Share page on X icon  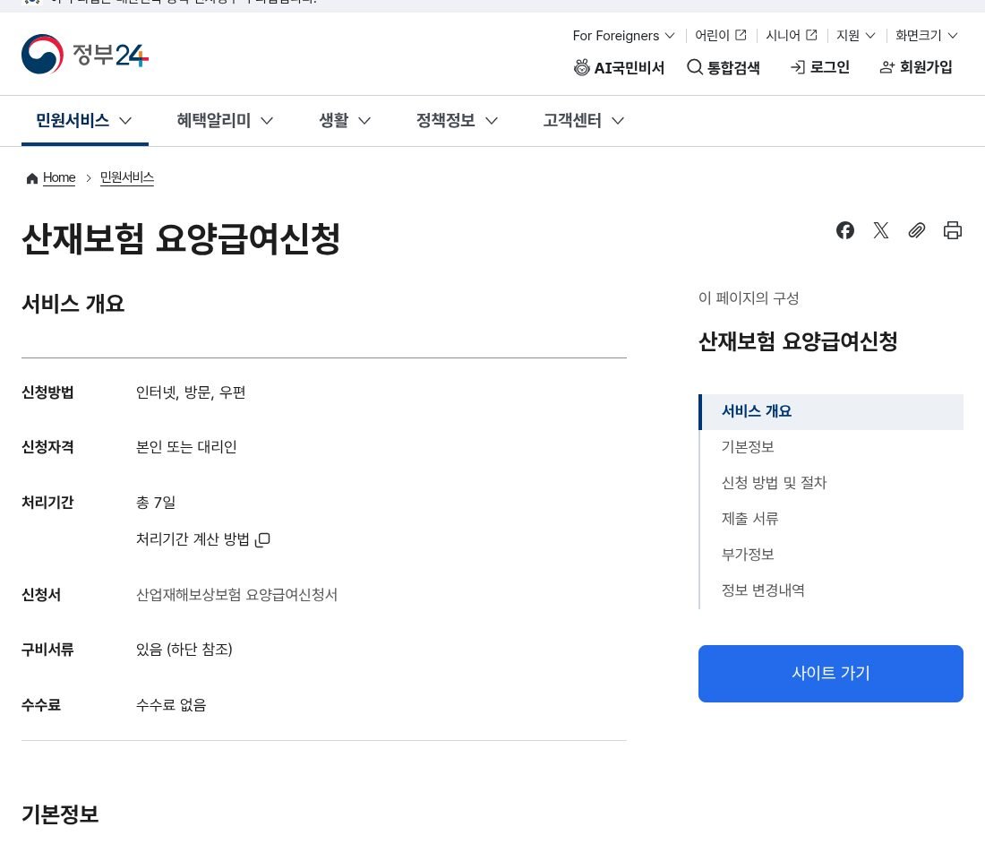[x=881, y=230]
